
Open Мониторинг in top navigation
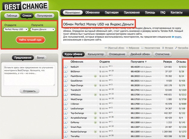click(73, 12)
